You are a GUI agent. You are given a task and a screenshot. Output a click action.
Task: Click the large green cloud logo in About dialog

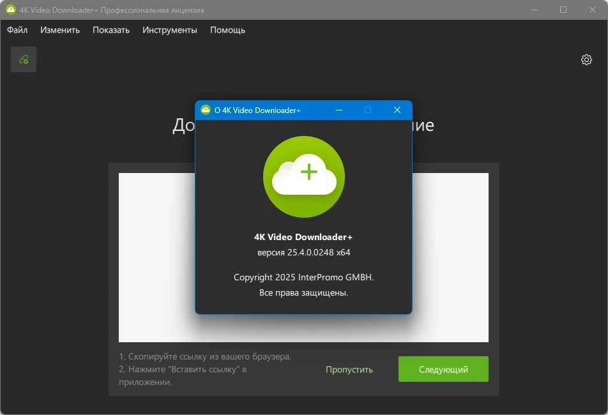tap(303, 177)
